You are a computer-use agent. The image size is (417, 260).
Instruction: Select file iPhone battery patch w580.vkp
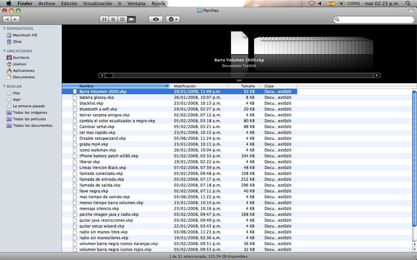pyautogui.click(x=109, y=156)
